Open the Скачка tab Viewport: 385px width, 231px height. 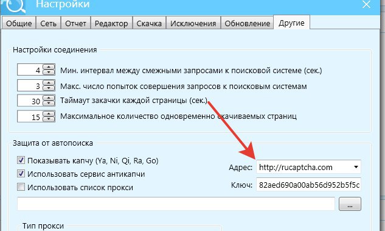[149, 23]
